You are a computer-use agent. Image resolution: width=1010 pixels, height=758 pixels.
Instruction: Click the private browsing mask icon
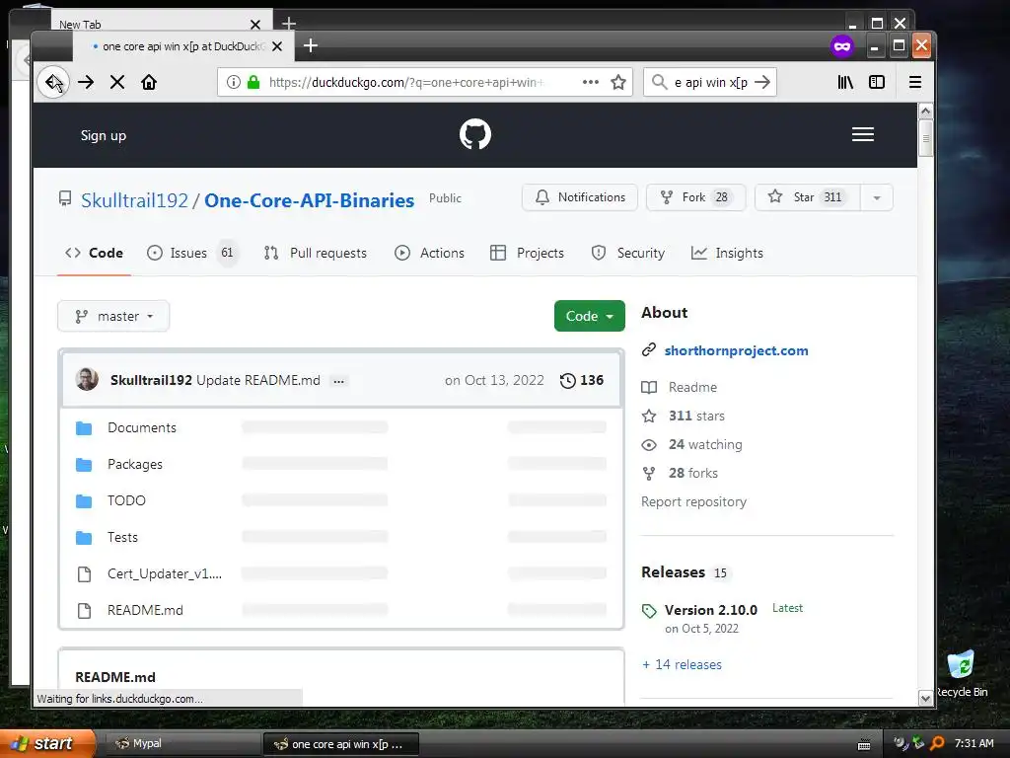pos(841,45)
